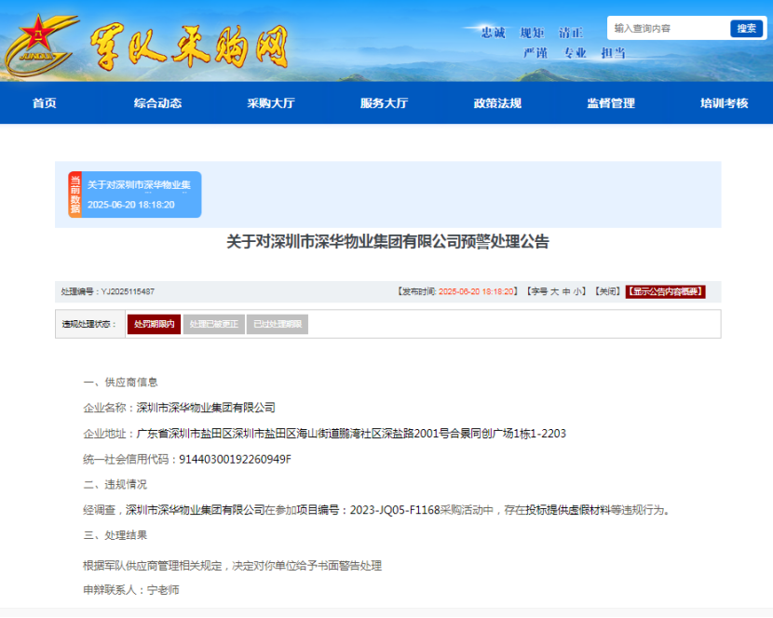Click the 关闭 close link
The height and width of the screenshot is (618, 773).
[x=607, y=291]
